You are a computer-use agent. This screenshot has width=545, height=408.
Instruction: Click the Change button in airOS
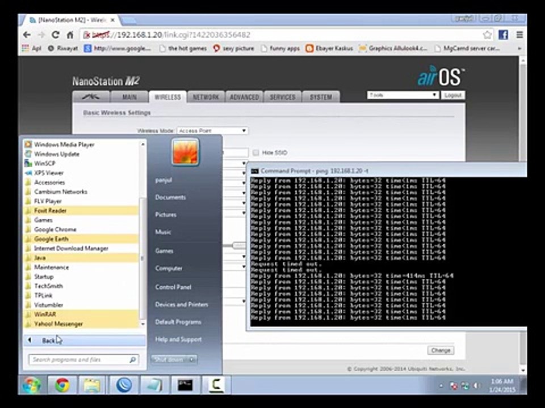point(441,350)
